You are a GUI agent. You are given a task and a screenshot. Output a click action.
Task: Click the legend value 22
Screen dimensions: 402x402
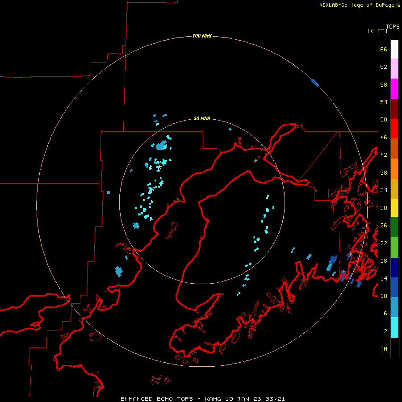384,243
